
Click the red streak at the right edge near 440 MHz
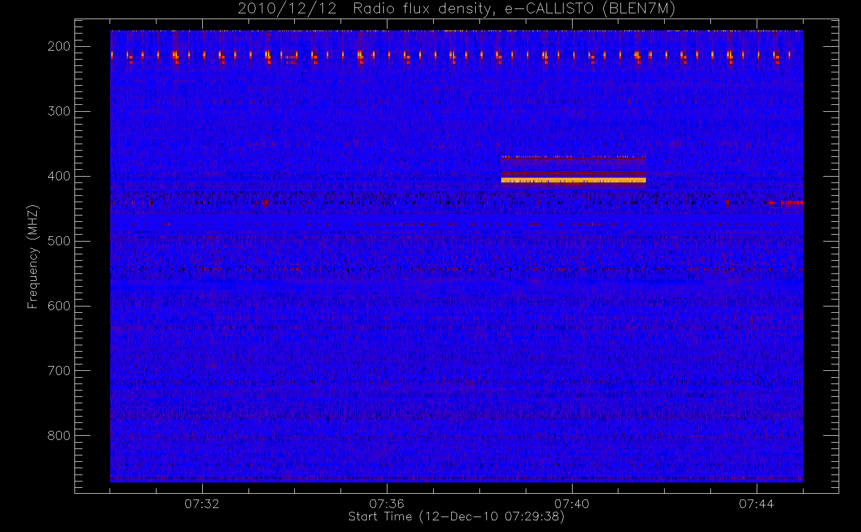coord(785,203)
